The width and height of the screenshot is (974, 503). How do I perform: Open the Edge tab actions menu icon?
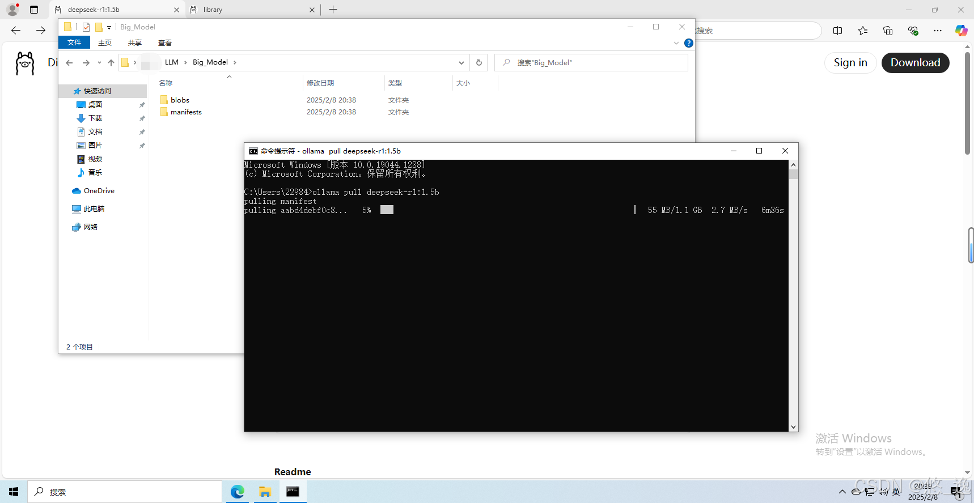[x=34, y=10]
